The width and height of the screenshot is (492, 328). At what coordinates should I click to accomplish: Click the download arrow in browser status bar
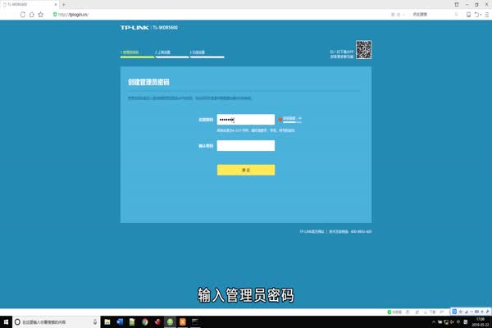426,312
